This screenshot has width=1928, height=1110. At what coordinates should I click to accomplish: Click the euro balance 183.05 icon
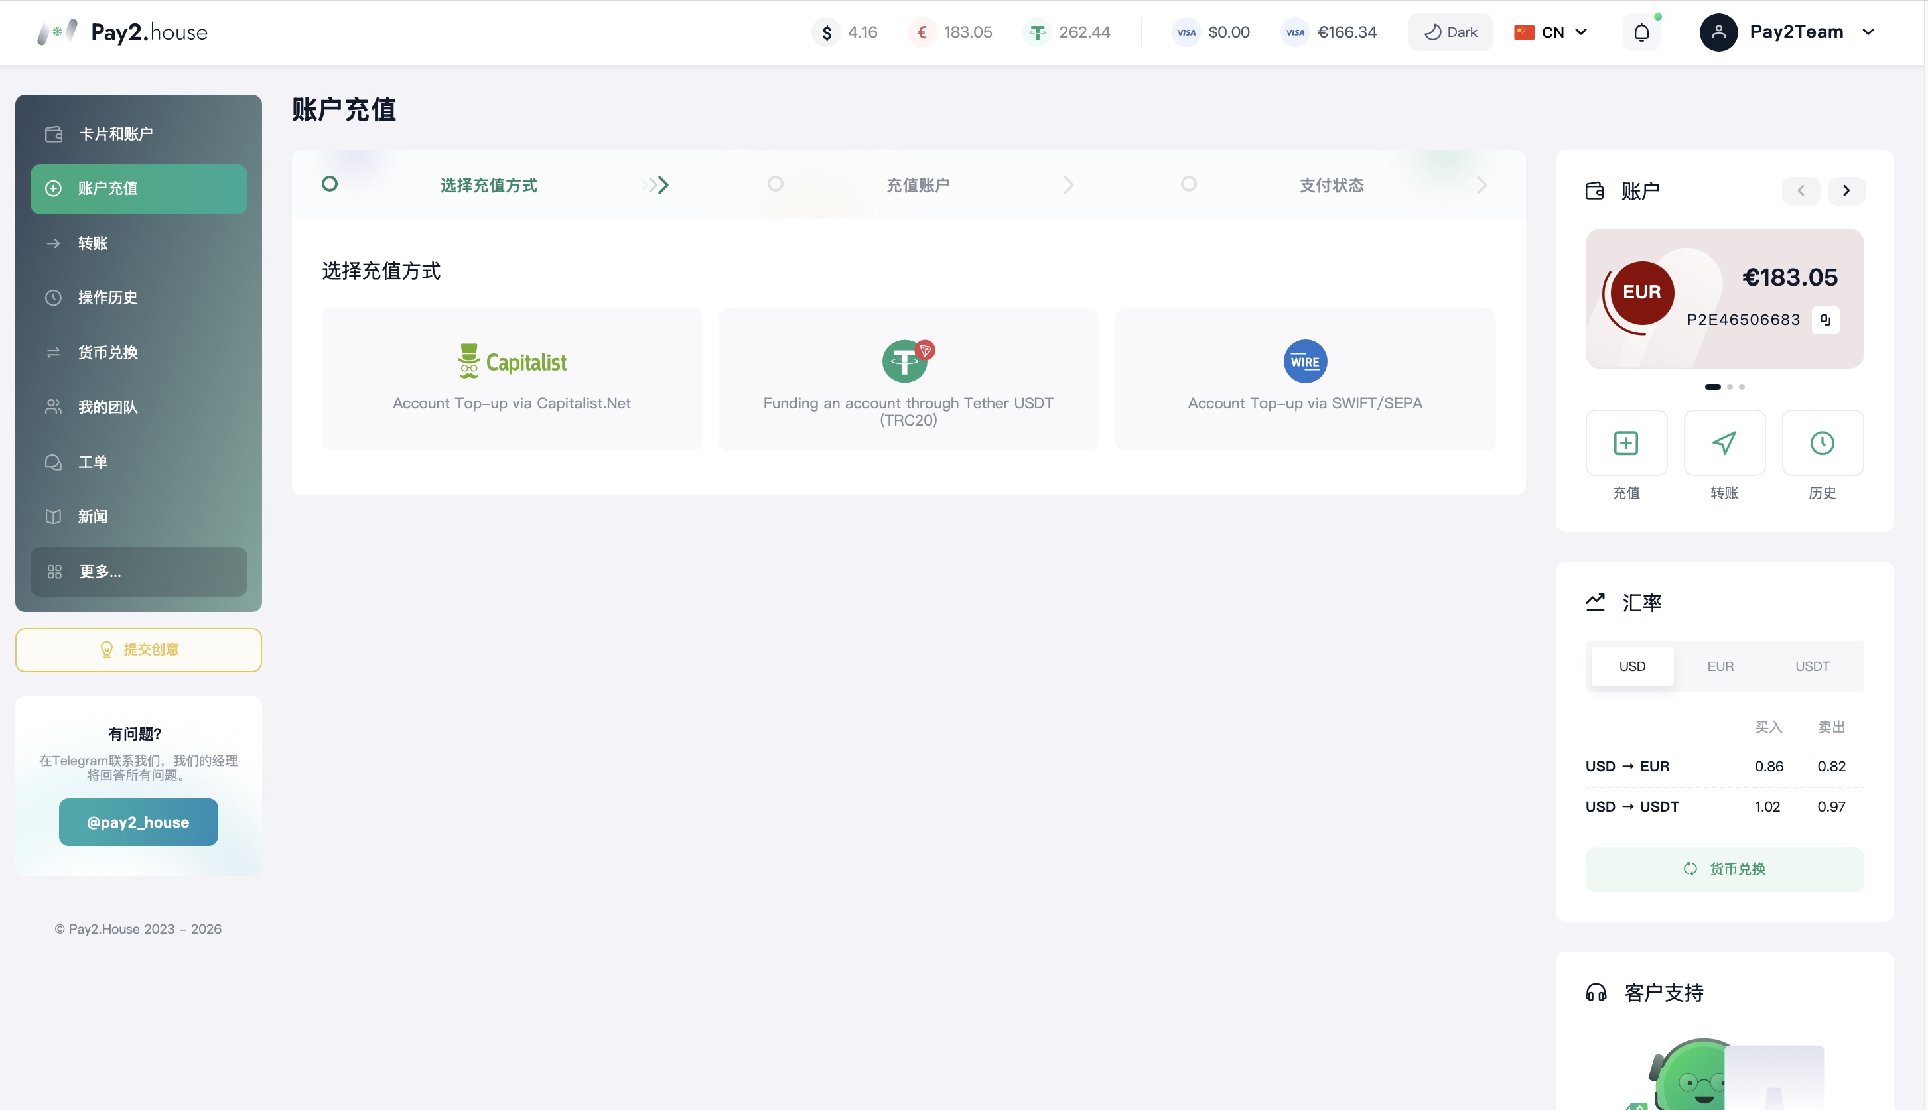[x=922, y=32]
